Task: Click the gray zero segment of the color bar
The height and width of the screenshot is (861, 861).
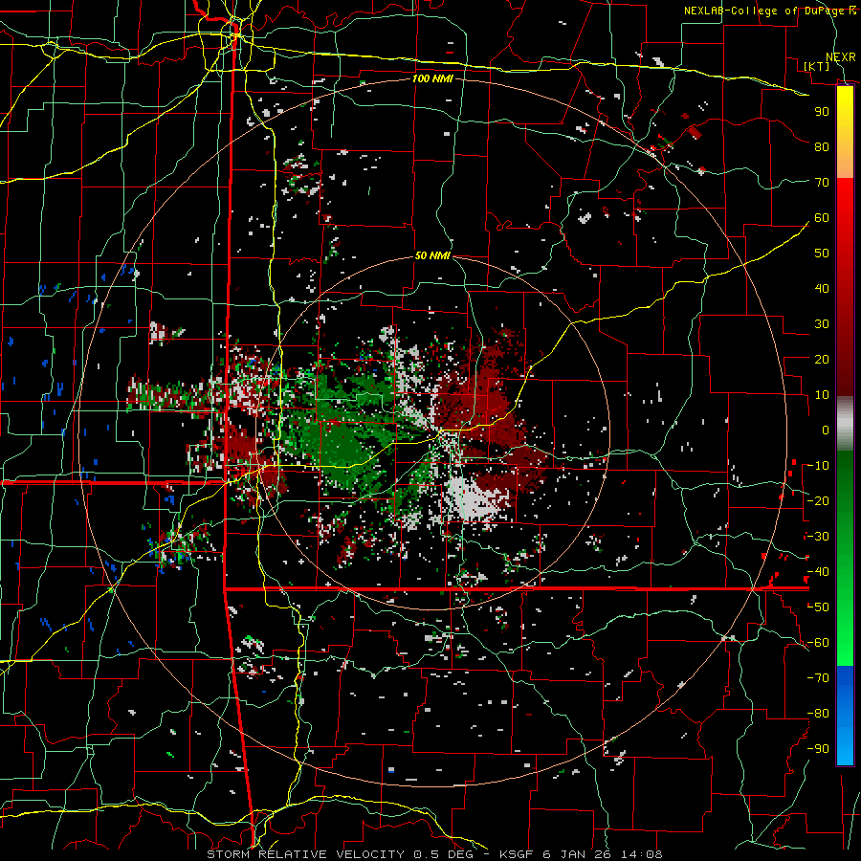Action: [845, 424]
